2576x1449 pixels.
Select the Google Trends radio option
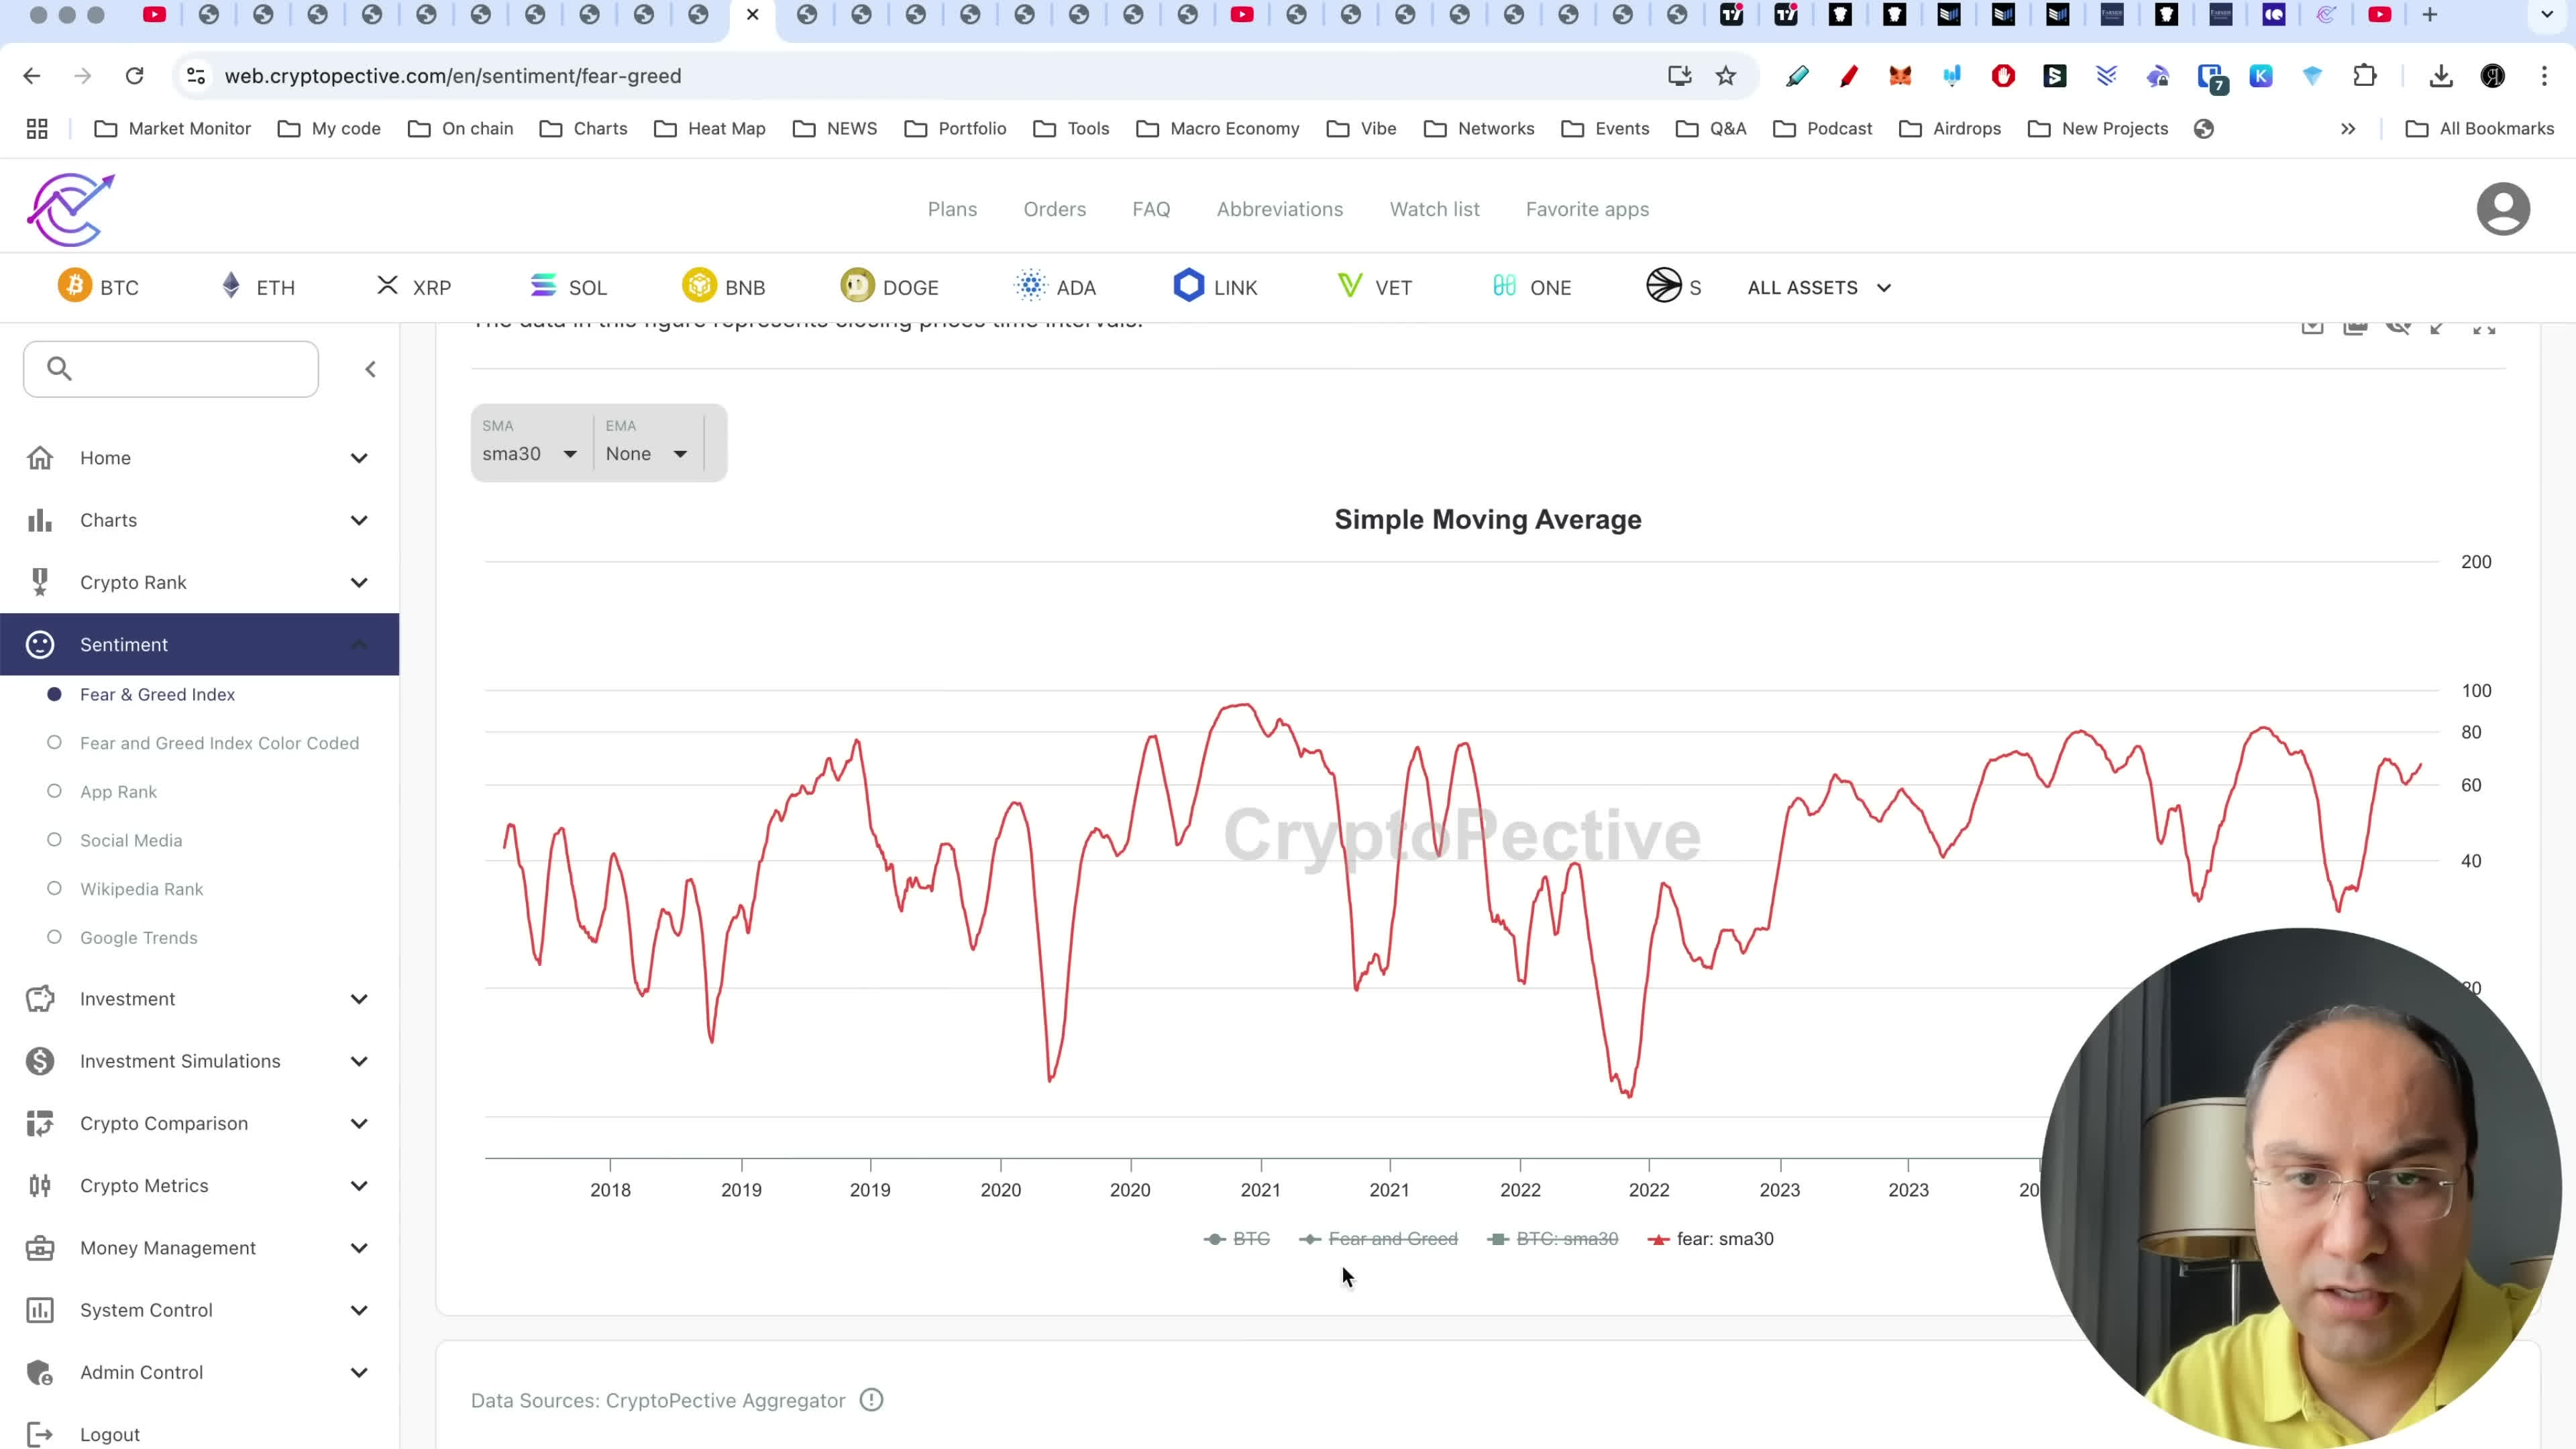coord(55,937)
